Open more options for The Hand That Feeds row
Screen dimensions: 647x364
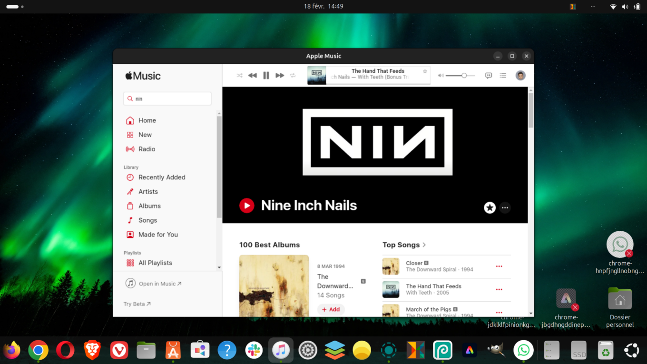[x=499, y=289]
